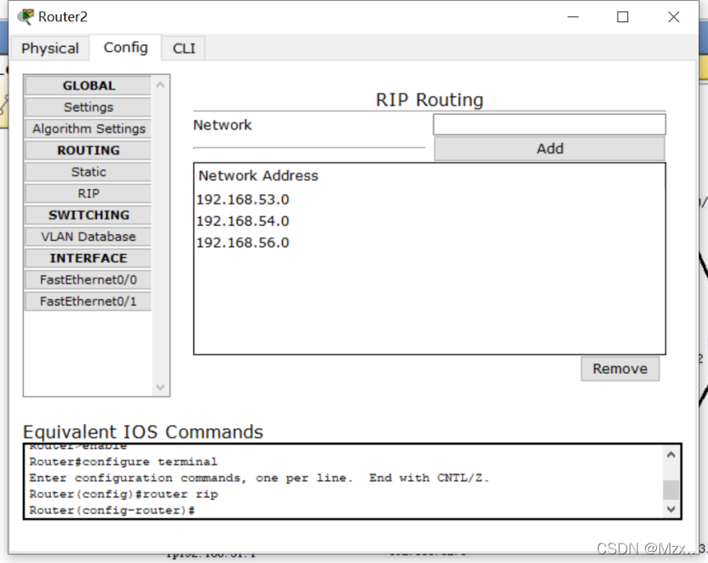Click the Router2 window title icon
708x563 pixels.
coord(26,17)
